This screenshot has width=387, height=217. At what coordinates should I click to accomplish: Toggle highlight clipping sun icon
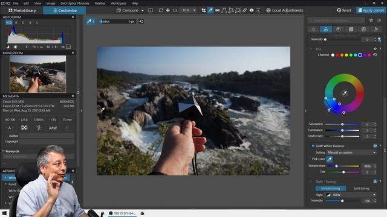[x=15, y=46]
